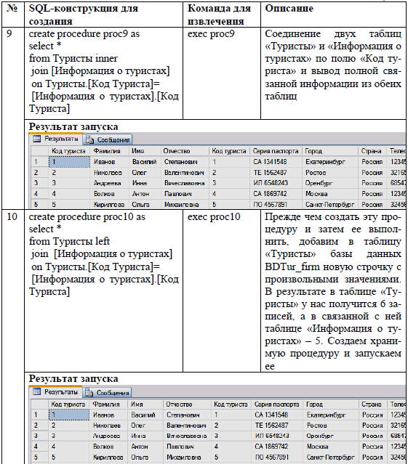The width and height of the screenshot is (408, 464).
Task: Click Серия паспорта header in proc9 grid
Action: (x=276, y=151)
